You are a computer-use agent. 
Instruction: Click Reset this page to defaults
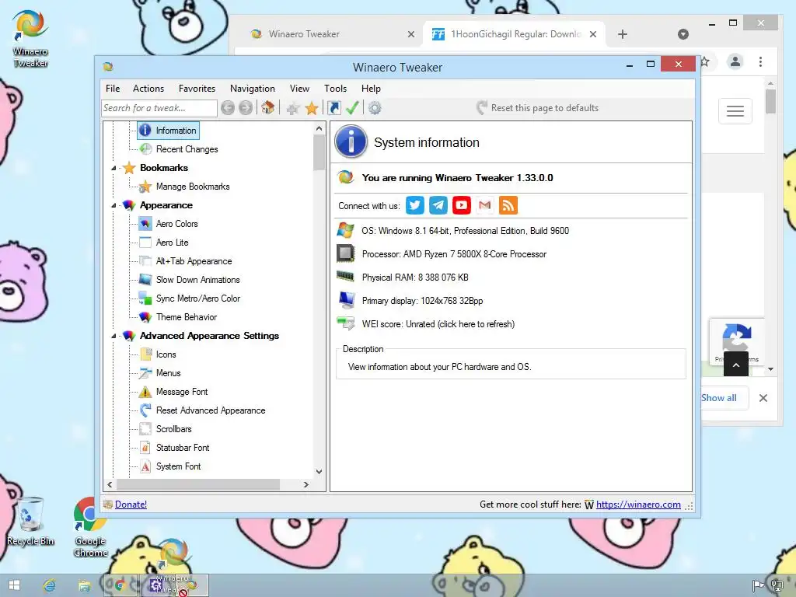(x=538, y=107)
